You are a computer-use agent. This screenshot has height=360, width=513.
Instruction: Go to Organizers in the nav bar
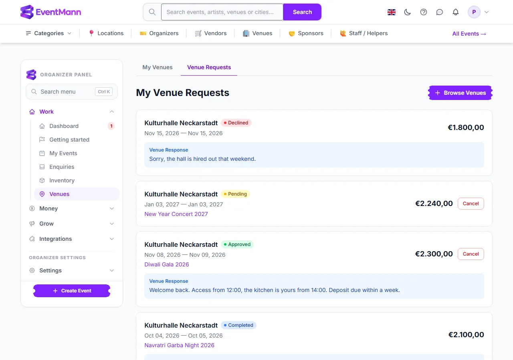pos(159,33)
